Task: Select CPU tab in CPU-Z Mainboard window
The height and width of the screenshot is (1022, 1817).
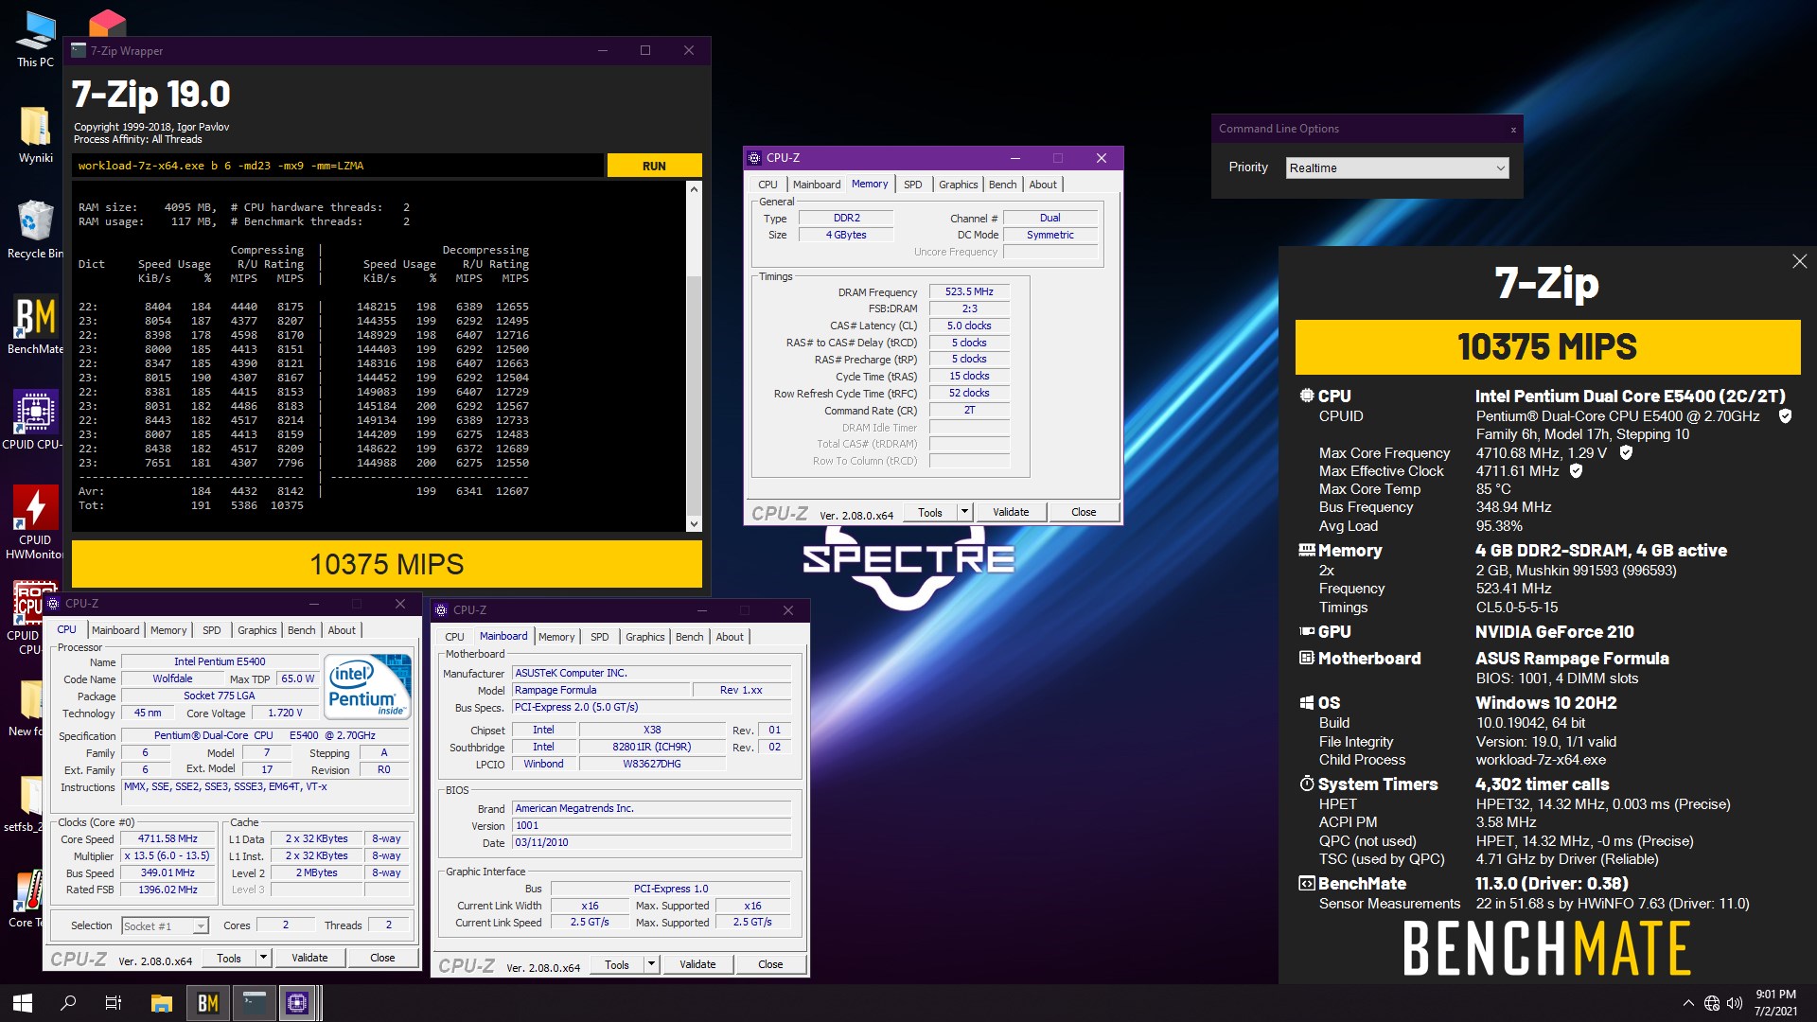Action: coord(454,637)
